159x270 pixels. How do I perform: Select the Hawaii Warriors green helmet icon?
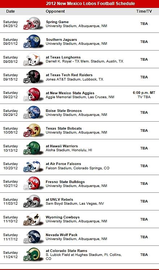(32, 148)
